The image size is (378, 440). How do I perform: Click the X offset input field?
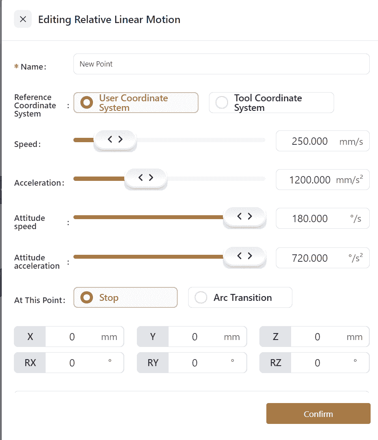pos(73,337)
